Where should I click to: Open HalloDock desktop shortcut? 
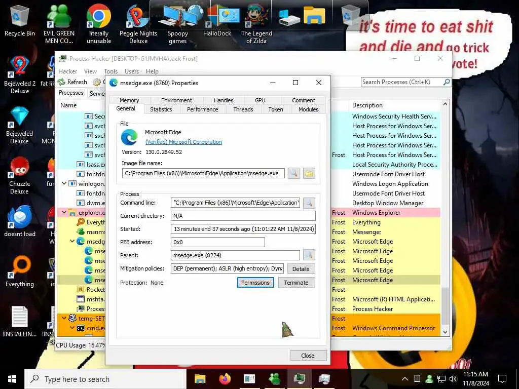pyautogui.click(x=217, y=21)
